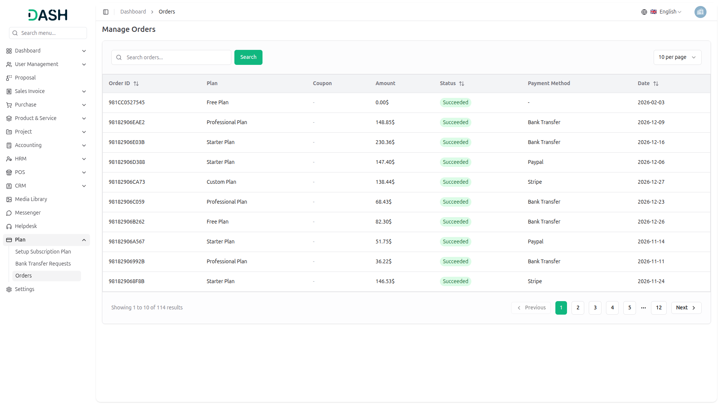The height and width of the screenshot is (405, 720).
Task: Open the 10 per page dropdown
Action: point(677,57)
